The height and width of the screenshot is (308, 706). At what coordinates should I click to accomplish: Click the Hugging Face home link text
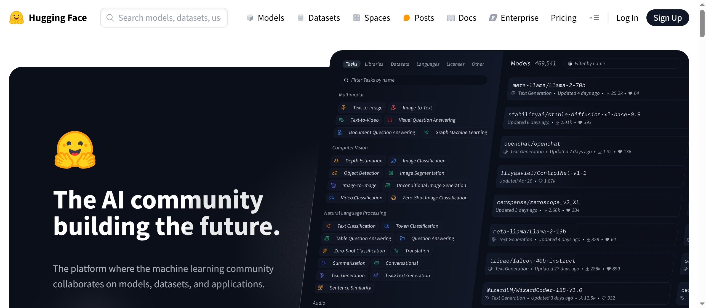(x=58, y=18)
